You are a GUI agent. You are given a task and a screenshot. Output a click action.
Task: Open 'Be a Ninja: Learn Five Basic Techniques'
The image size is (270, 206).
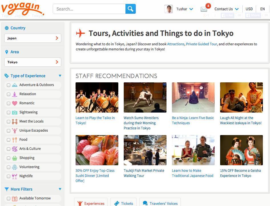pyautogui.click(x=193, y=120)
